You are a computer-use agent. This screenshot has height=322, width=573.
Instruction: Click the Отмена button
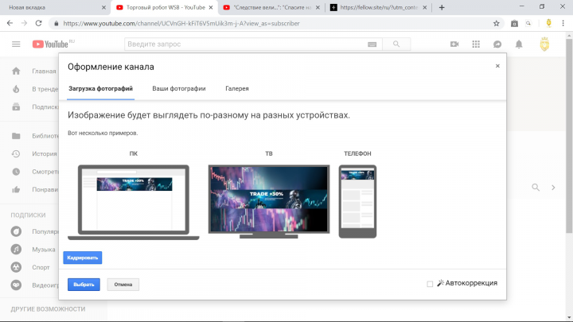point(123,285)
